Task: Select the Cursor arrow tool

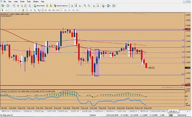Action: (x=2, y=10)
